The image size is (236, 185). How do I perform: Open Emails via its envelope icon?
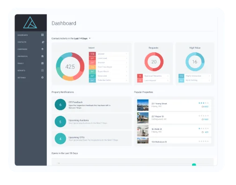pyautogui.click(x=43, y=63)
